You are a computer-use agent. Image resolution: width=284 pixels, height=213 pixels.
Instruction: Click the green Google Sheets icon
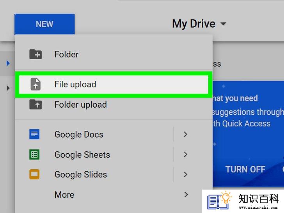click(34, 154)
